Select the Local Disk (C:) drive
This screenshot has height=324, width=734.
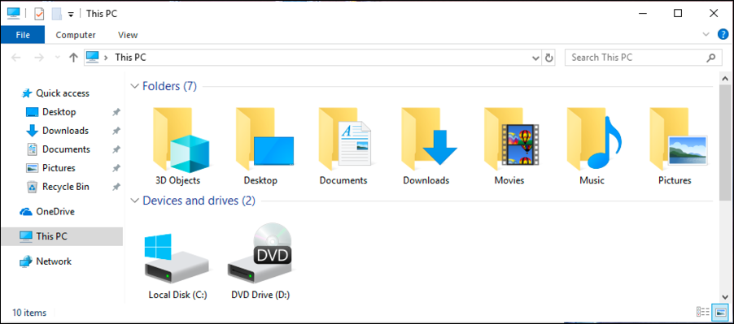177,266
